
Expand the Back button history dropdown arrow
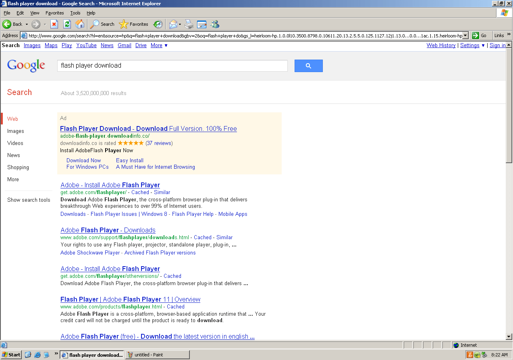[x=27, y=24]
